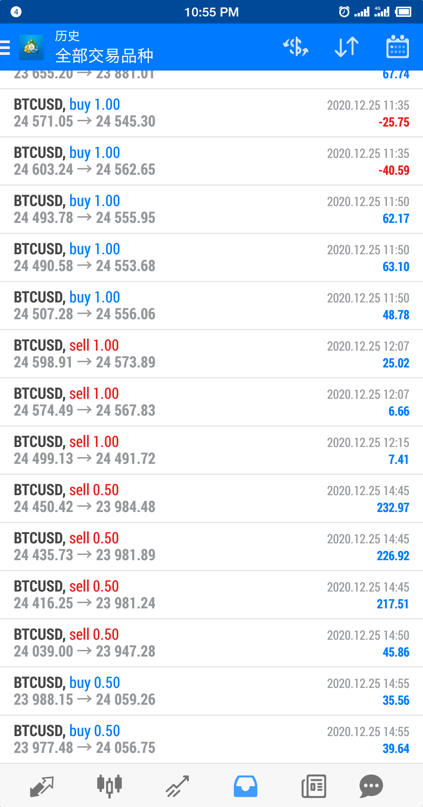The image size is (423, 807).
Task: Select the trade with 6.66 profit
Action: (x=211, y=402)
